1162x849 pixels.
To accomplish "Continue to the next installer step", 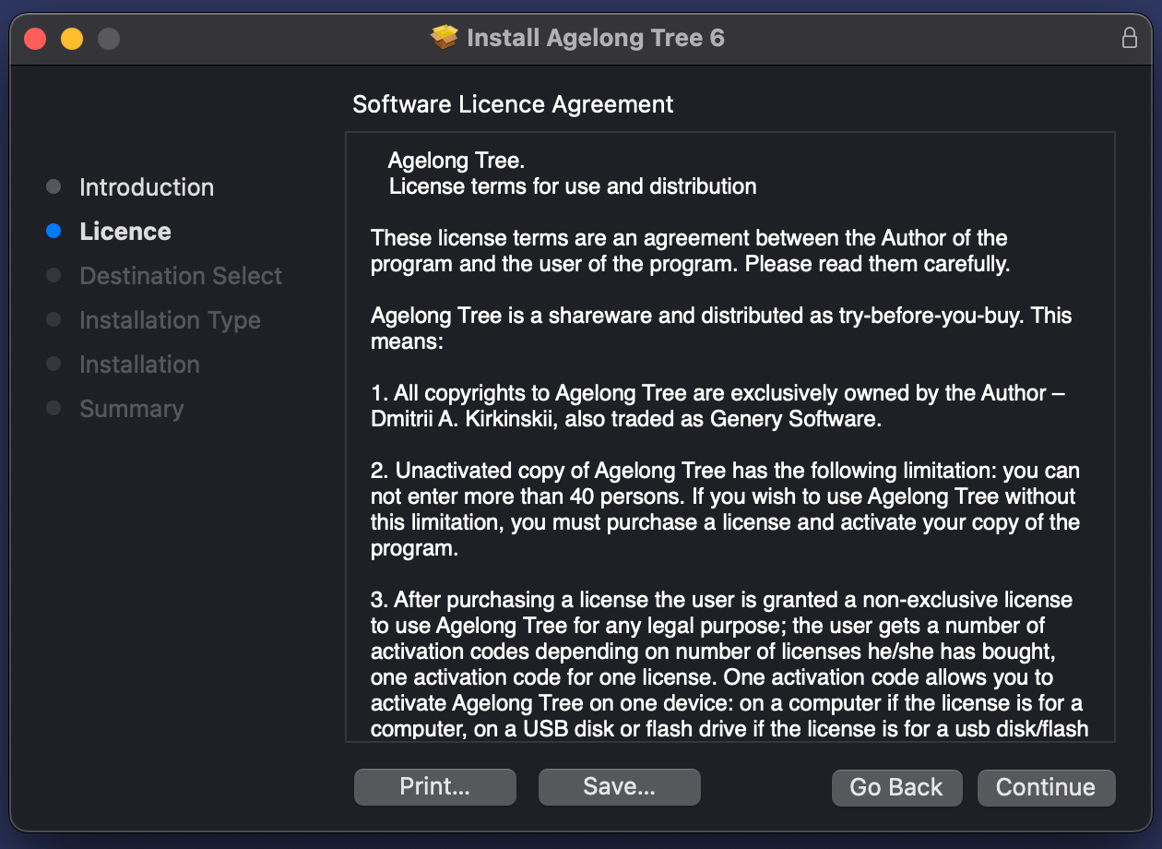I will point(1046,788).
